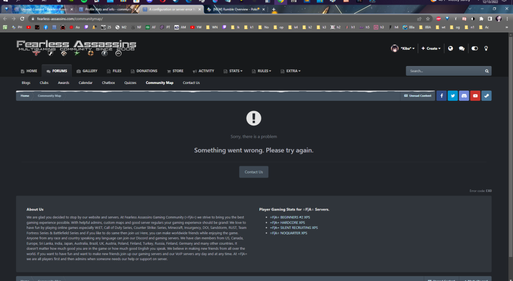
Task: Open a new browser tab
Action: tap(273, 9)
